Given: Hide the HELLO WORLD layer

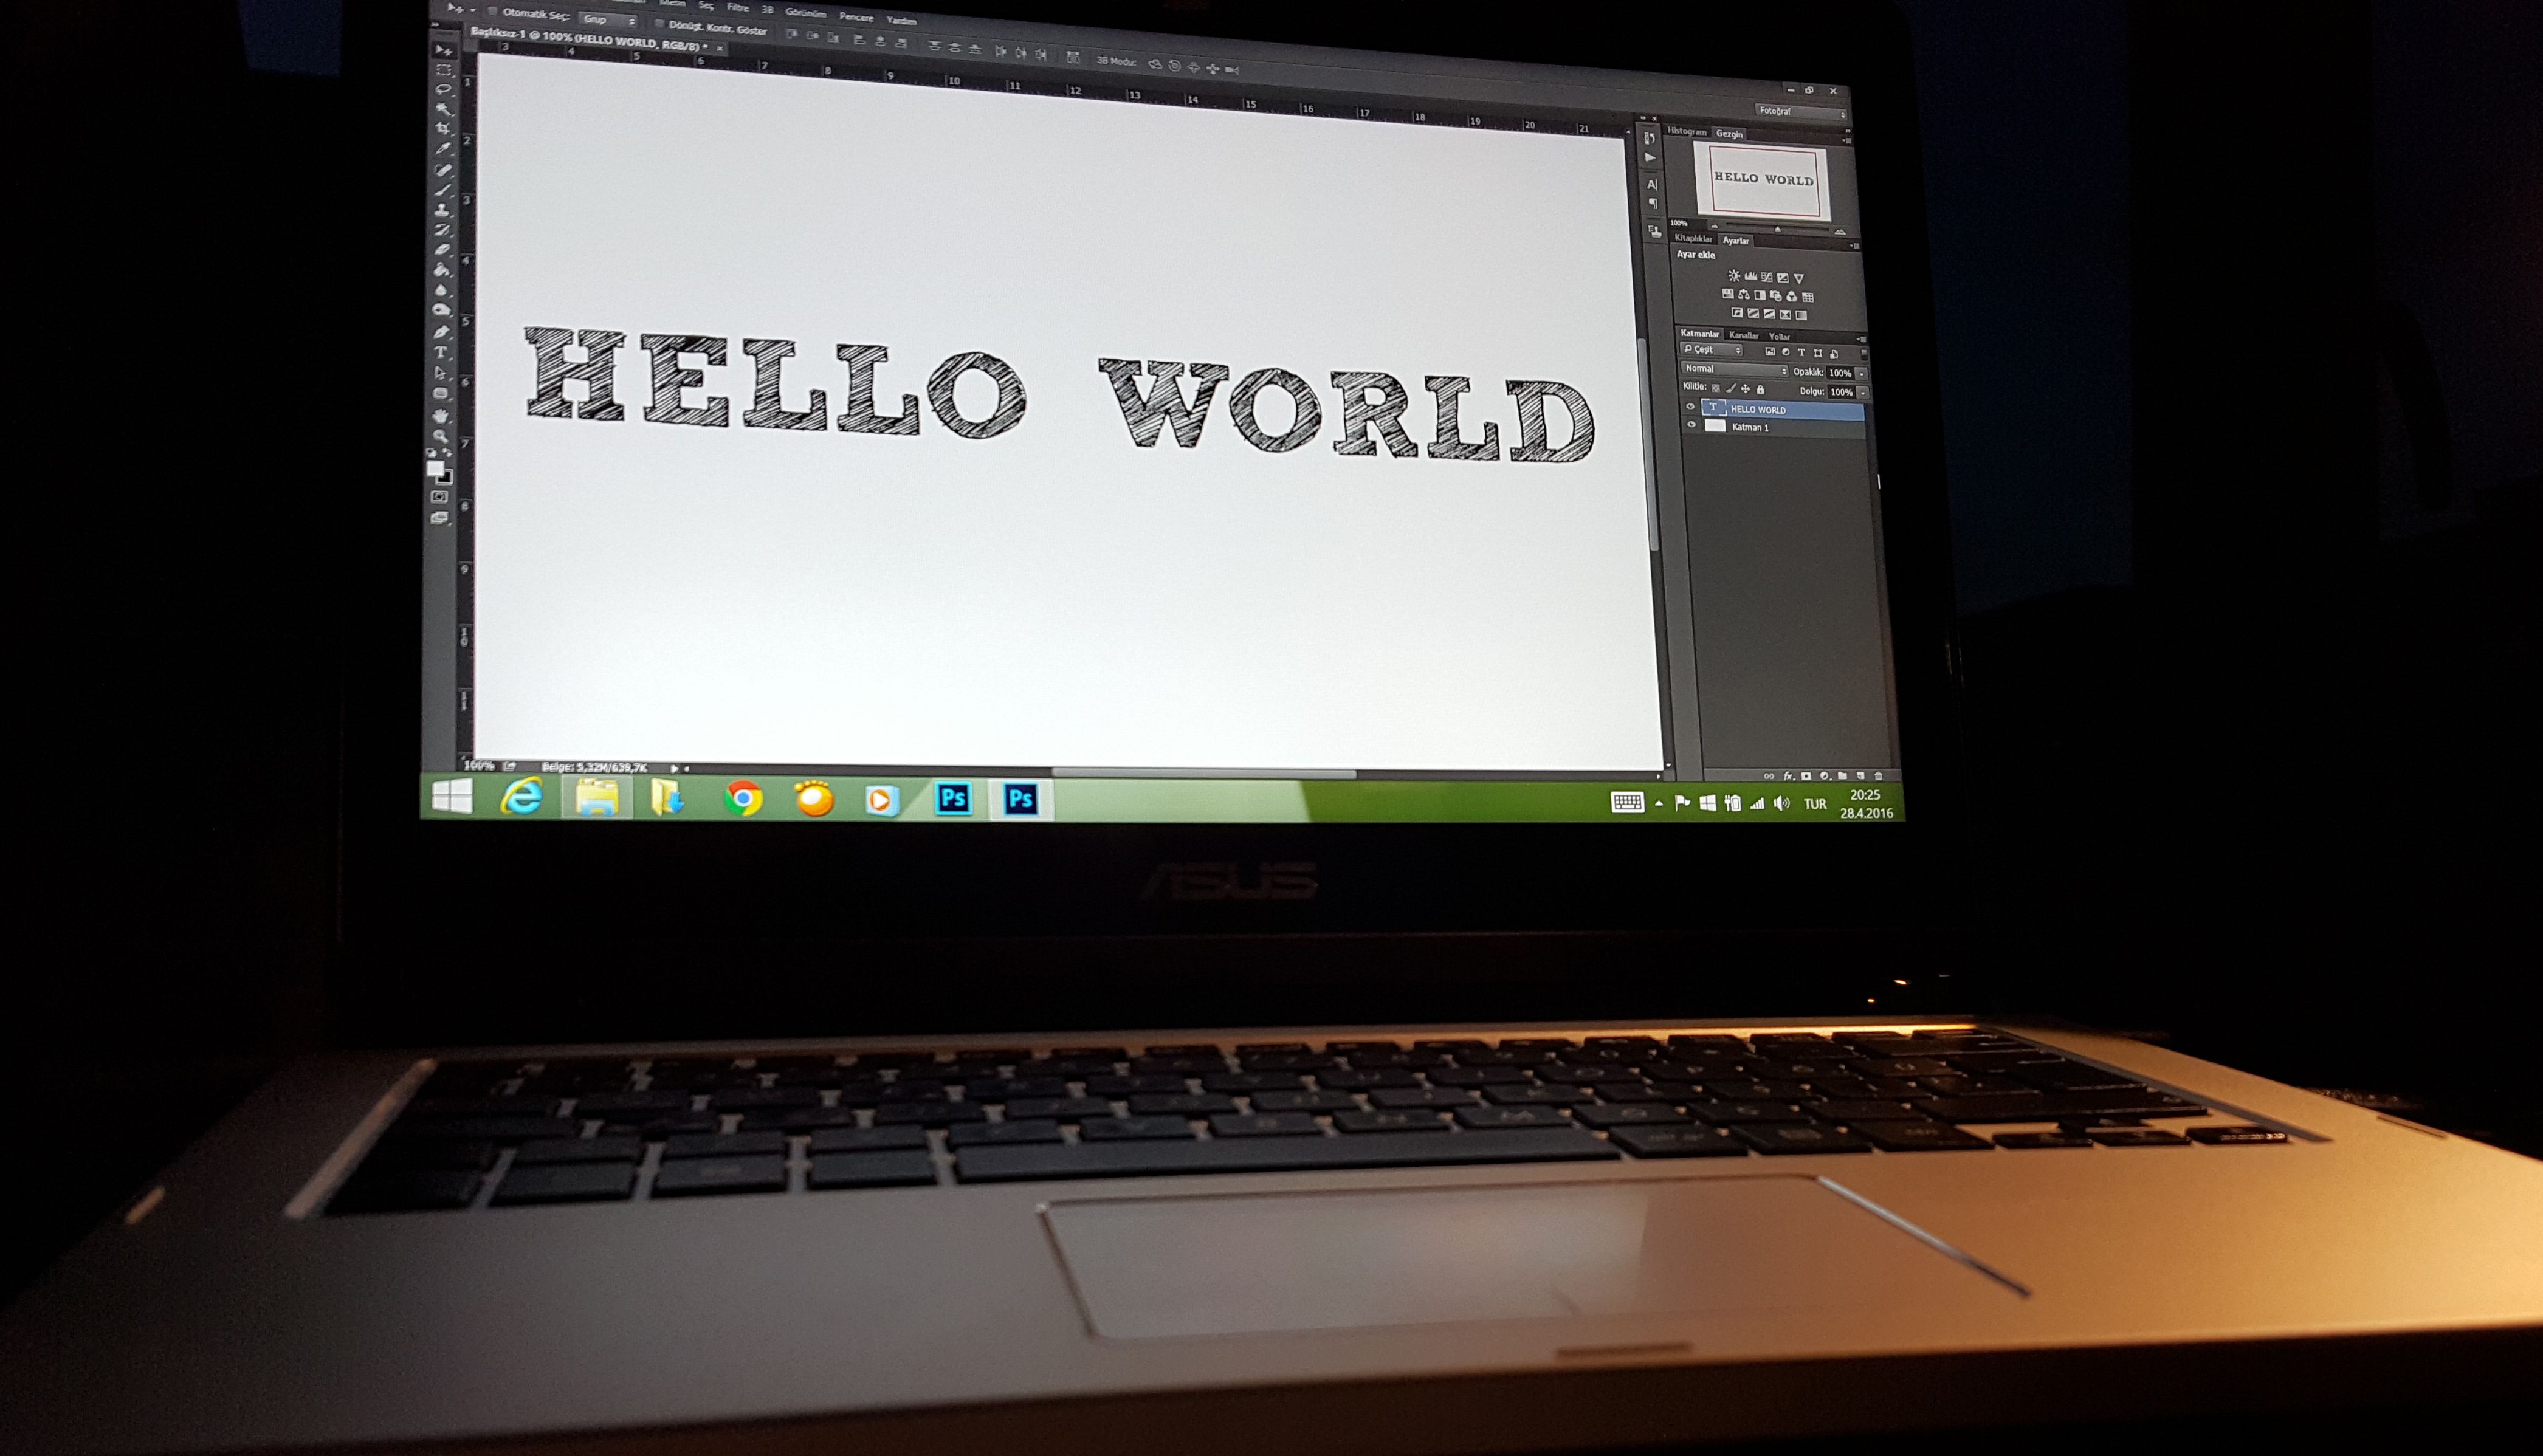Looking at the screenshot, I should [1691, 407].
